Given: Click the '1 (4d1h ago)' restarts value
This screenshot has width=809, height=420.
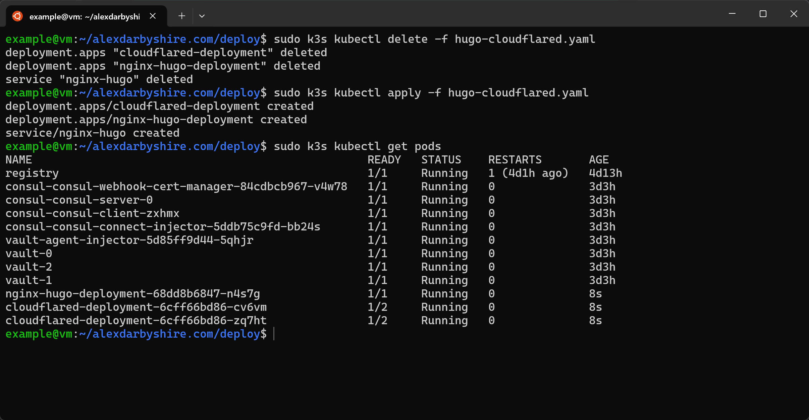Looking at the screenshot, I should 529,173.
